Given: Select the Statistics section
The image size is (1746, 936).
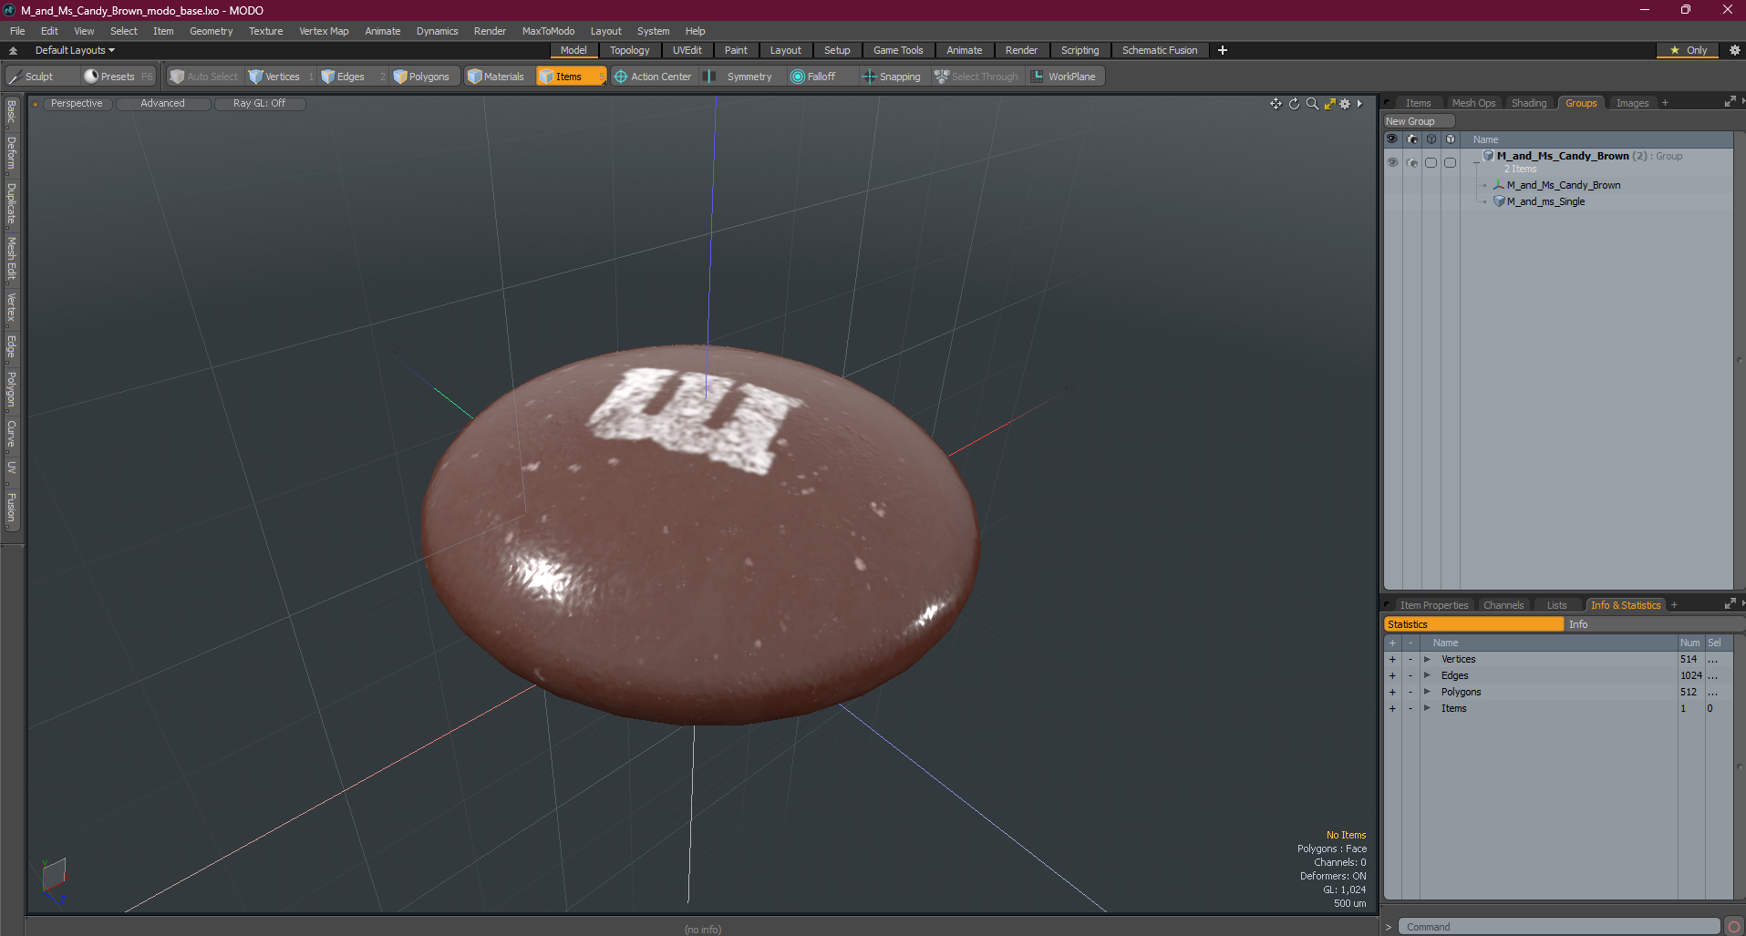Looking at the screenshot, I should [x=1473, y=624].
